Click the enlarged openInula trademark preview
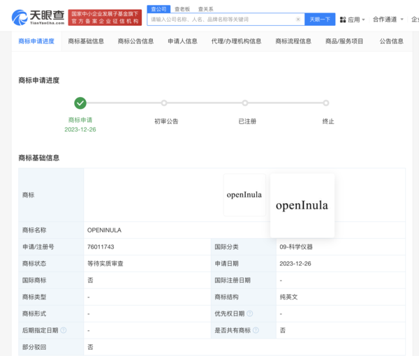The height and width of the screenshot is (356, 419). (x=302, y=205)
